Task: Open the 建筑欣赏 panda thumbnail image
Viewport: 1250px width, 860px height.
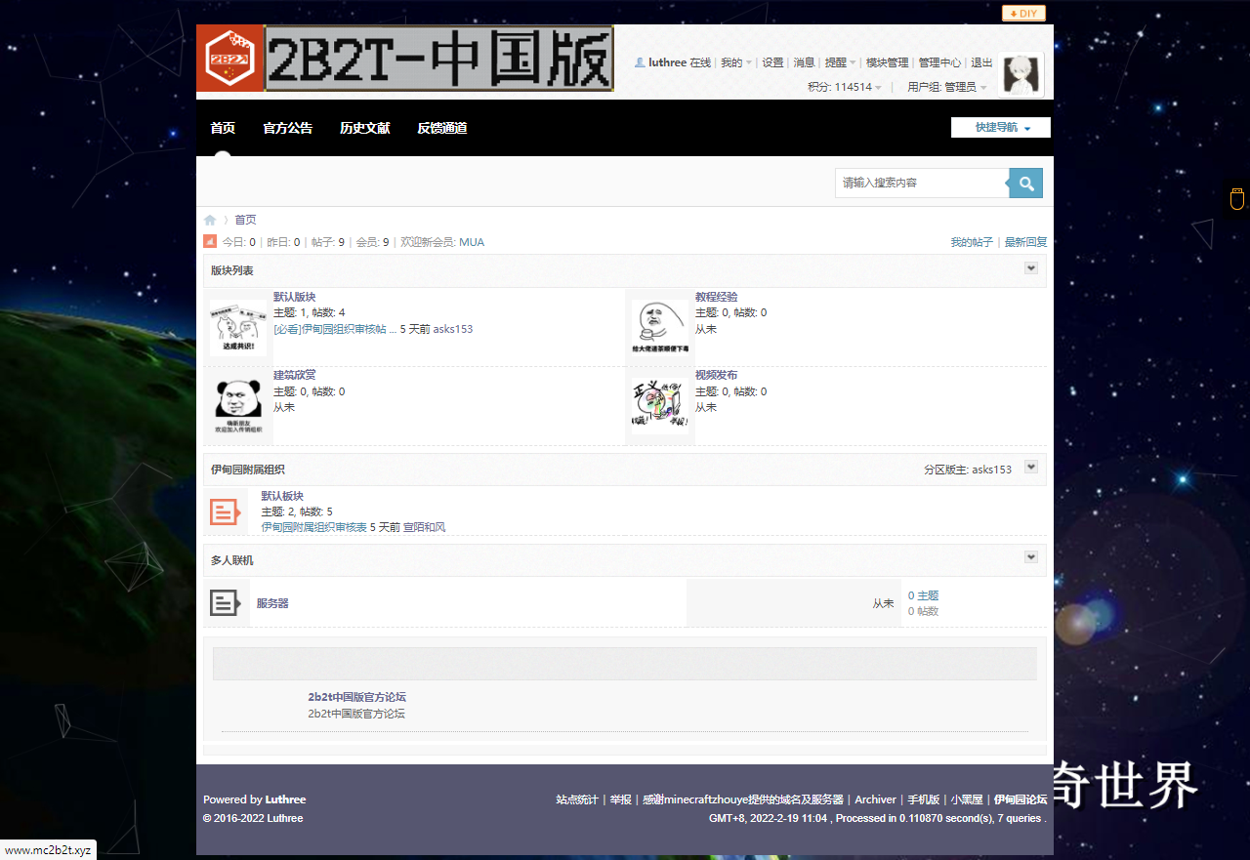Action: [238, 405]
